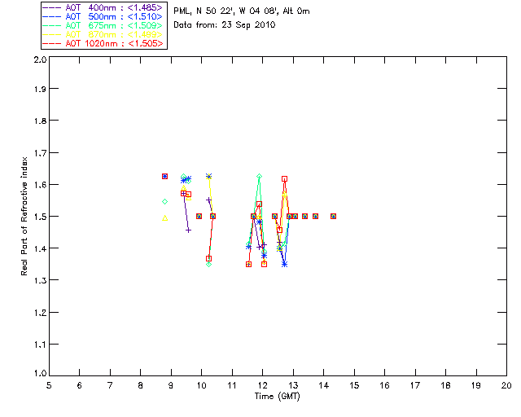
Task: Click the y-axis tick label 1.5
Action: 40,217
